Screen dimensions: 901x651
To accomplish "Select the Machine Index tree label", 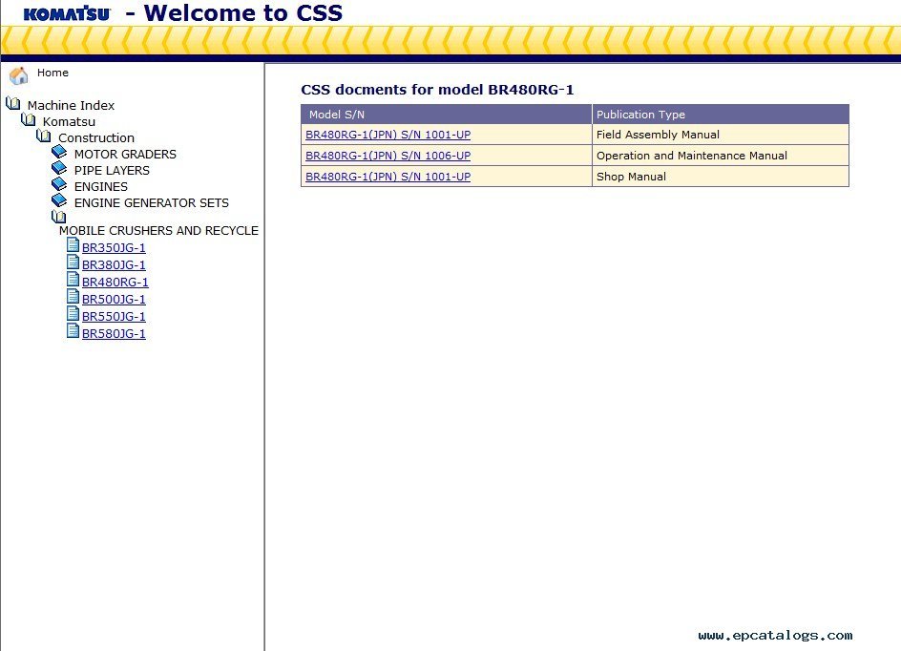I will click(x=71, y=105).
